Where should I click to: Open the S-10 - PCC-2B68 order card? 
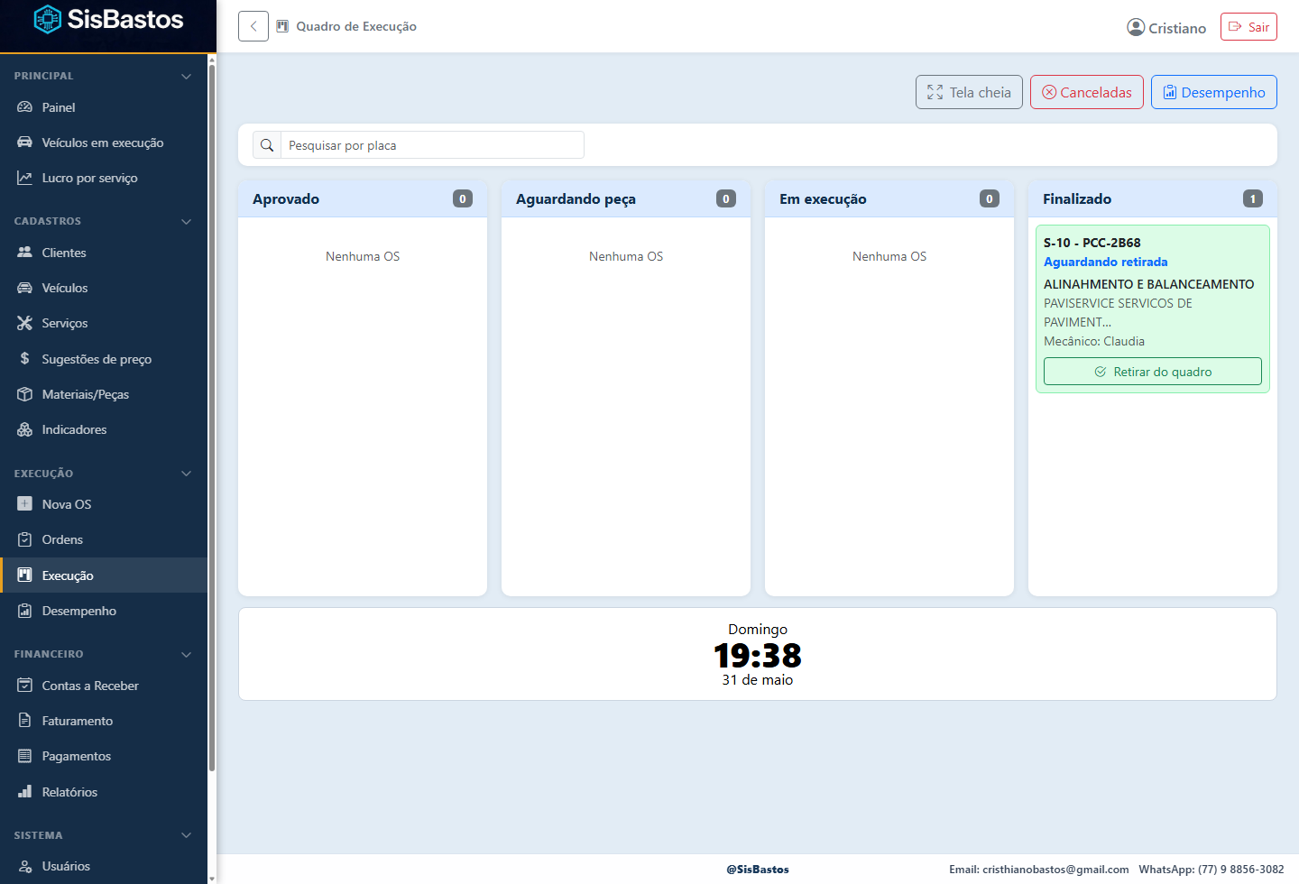tap(1153, 308)
